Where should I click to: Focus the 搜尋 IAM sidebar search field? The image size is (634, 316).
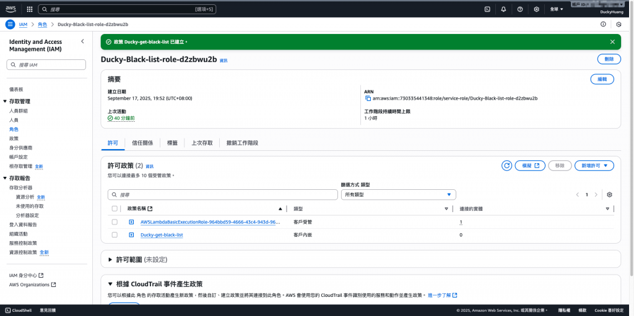pyautogui.click(x=46, y=65)
